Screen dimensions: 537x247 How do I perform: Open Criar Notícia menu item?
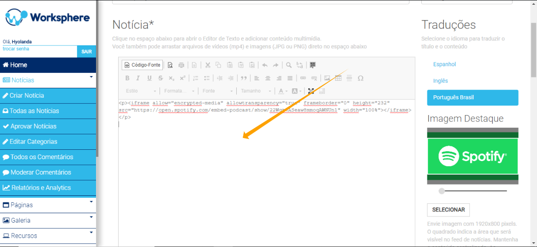pos(48,96)
